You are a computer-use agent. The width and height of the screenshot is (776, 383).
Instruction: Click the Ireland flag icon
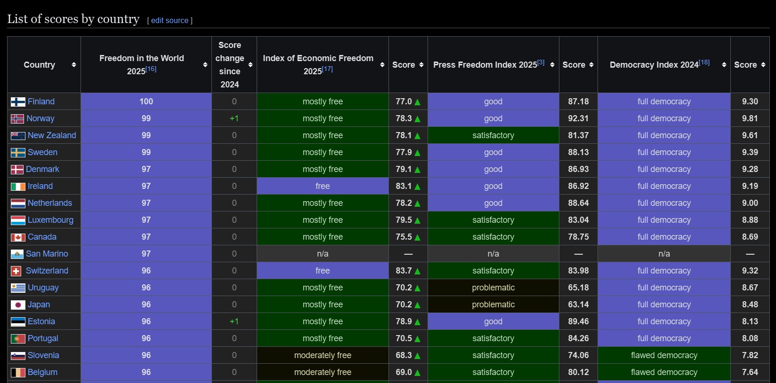pos(18,187)
